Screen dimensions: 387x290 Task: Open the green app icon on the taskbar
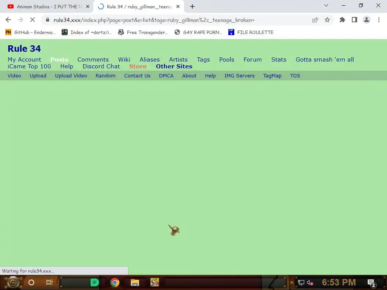point(94,282)
